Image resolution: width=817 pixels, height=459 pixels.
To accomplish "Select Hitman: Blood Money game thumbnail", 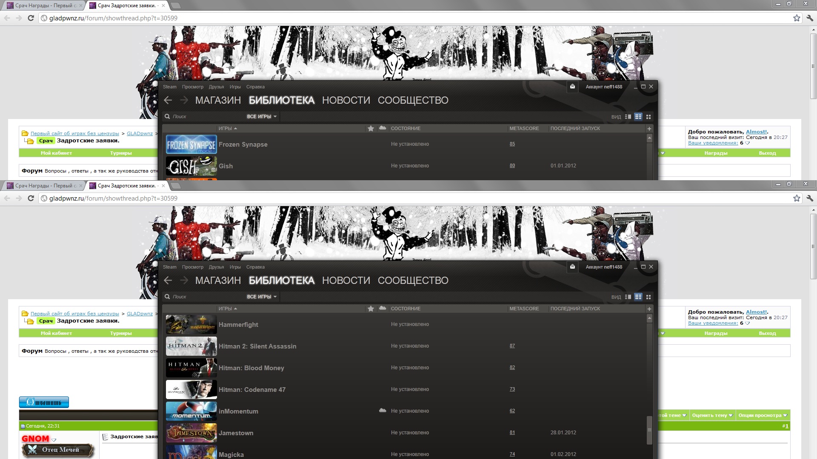I will 191,368.
